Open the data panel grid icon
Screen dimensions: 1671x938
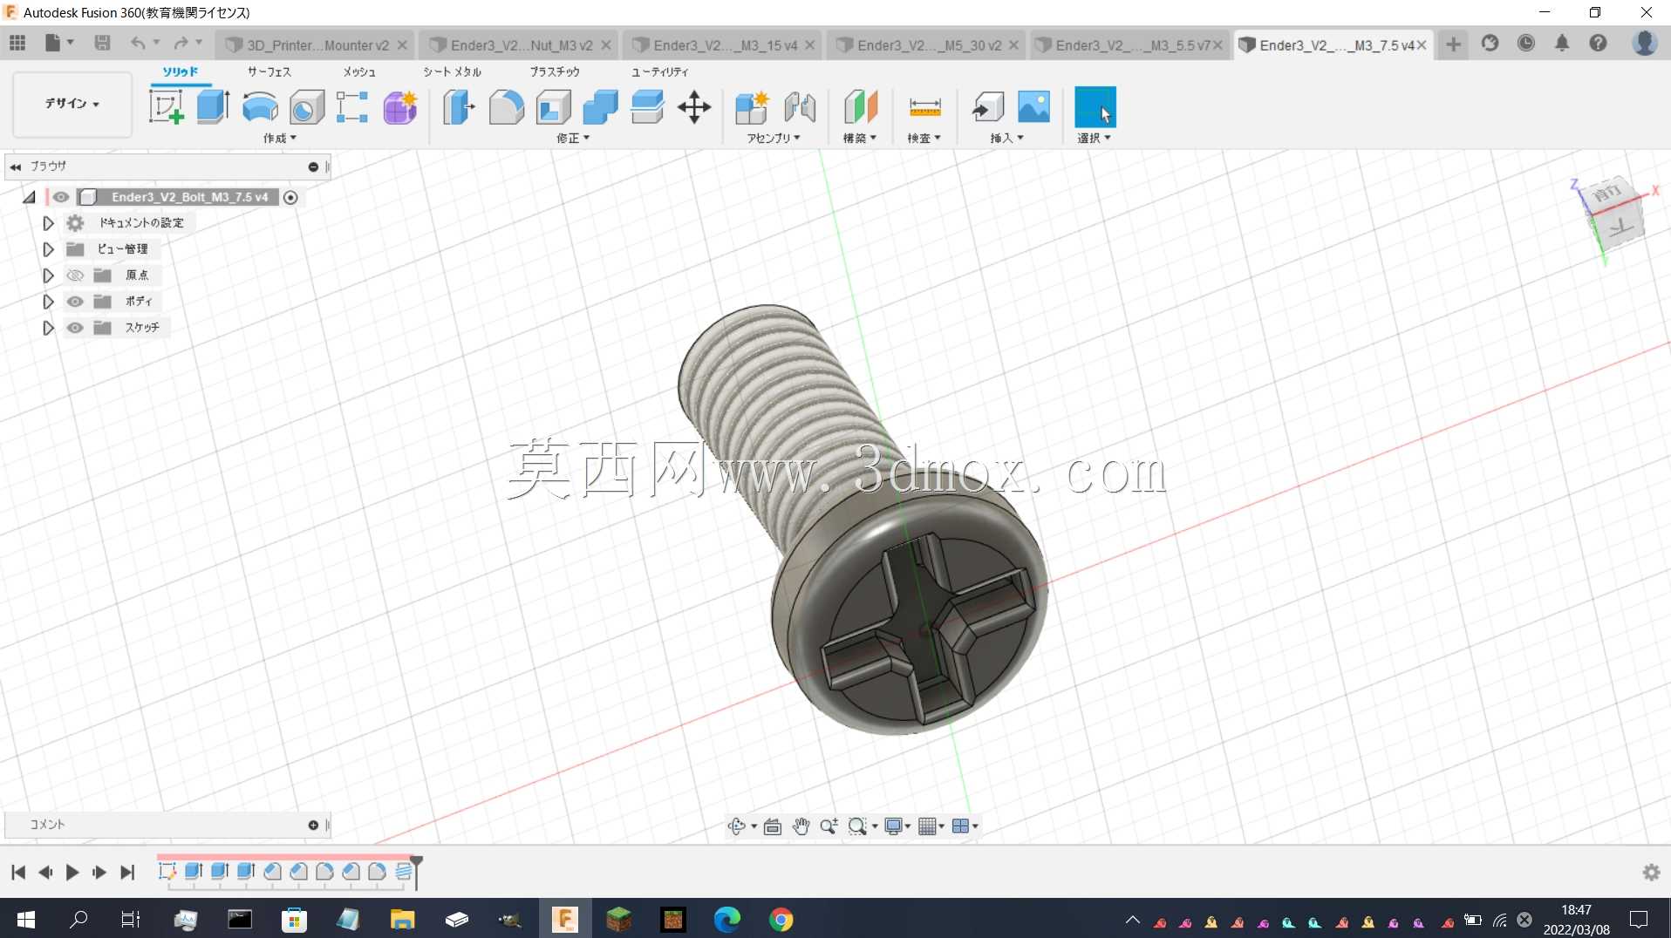point(17,43)
